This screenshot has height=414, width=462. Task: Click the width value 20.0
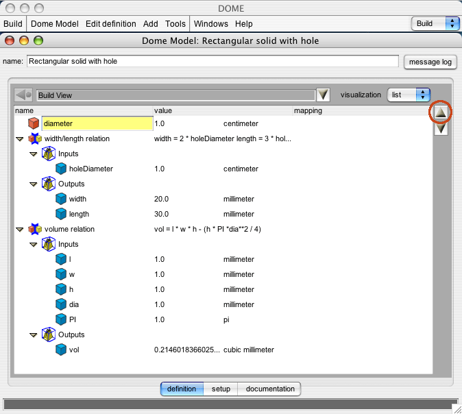pos(162,199)
